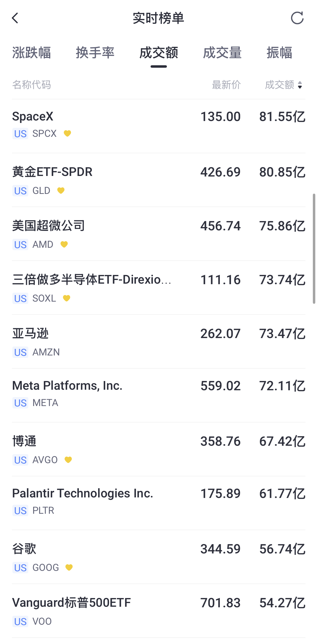
Task: Tap the yellow heart next to SPCX
Action: (x=67, y=133)
